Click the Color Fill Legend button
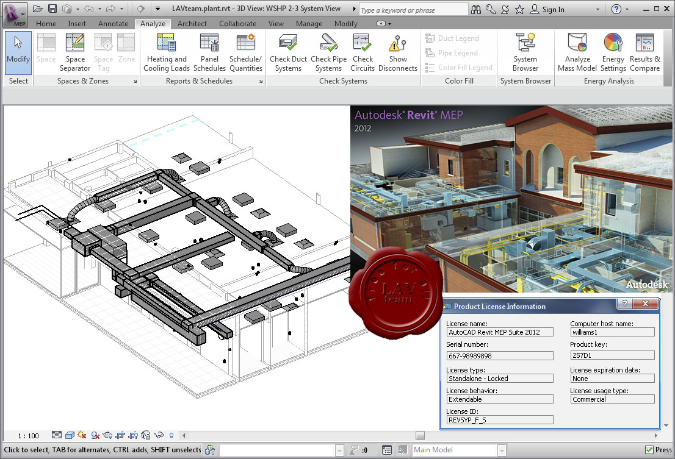Image resolution: width=675 pixels, height=459 pixels. 459,68
